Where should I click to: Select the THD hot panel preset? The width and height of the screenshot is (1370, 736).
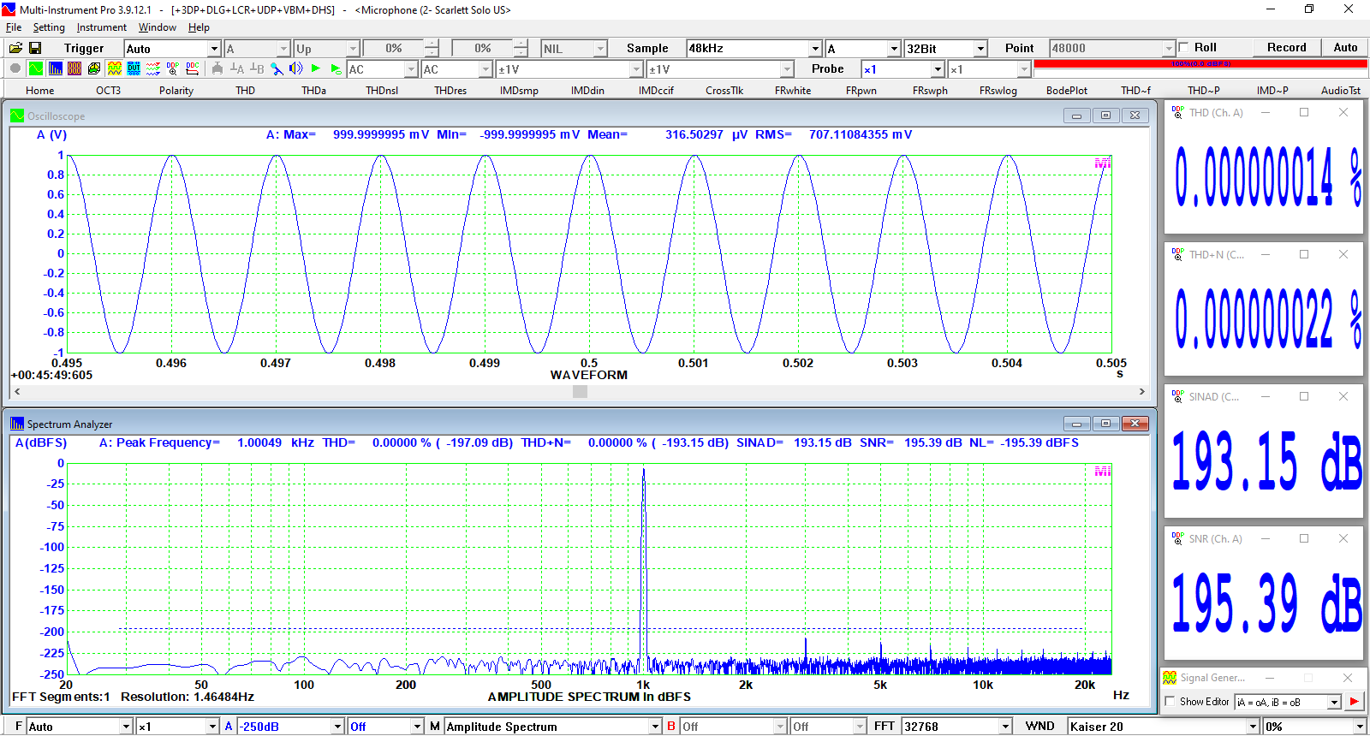pyautogui.click(x=246, y=91)
